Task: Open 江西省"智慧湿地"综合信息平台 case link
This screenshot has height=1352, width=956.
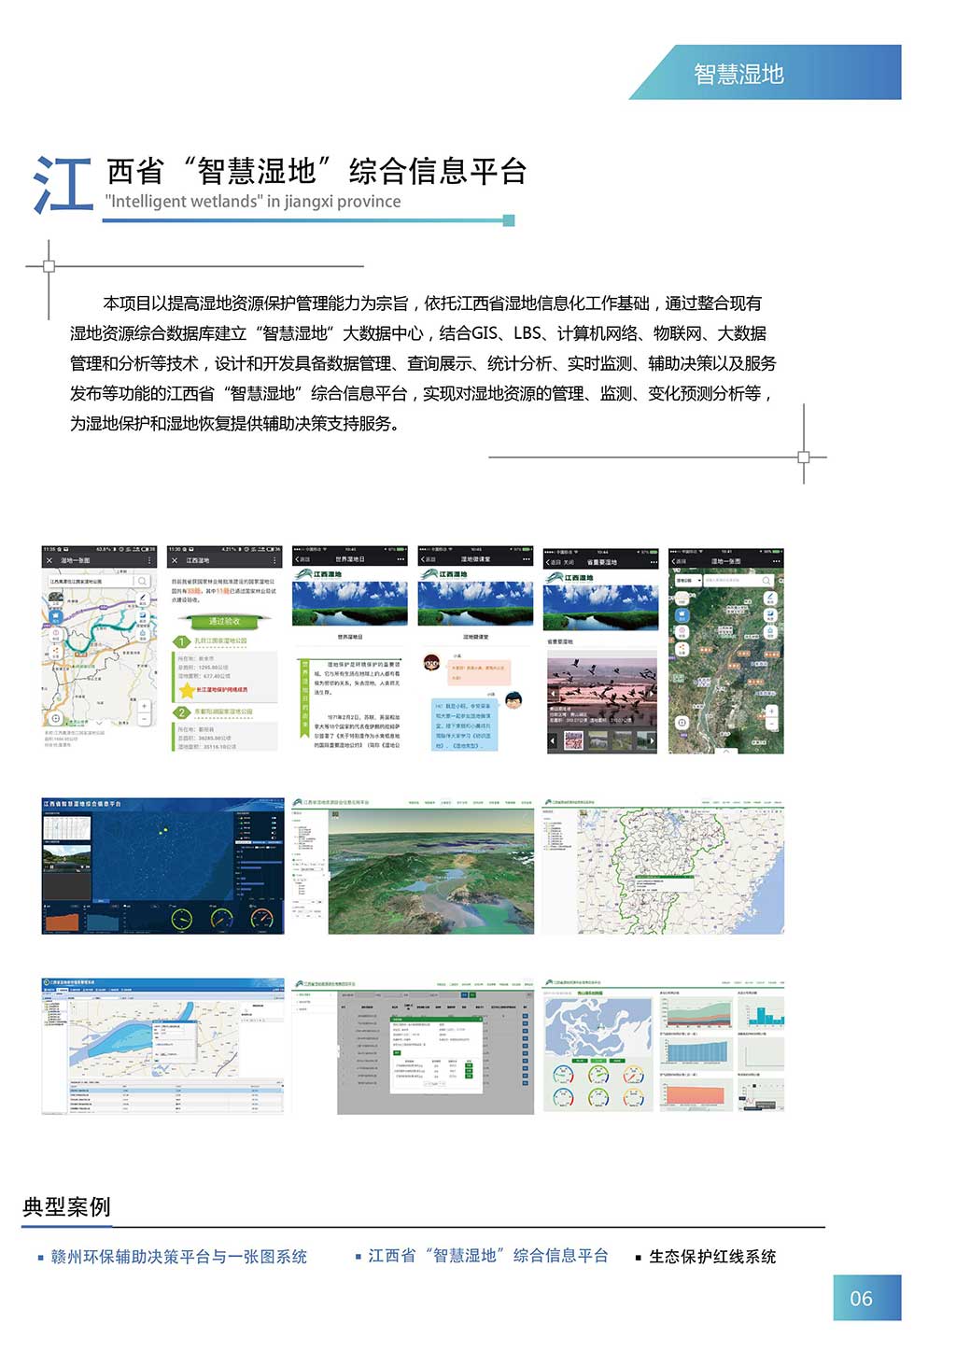Action: point(488,1256)
